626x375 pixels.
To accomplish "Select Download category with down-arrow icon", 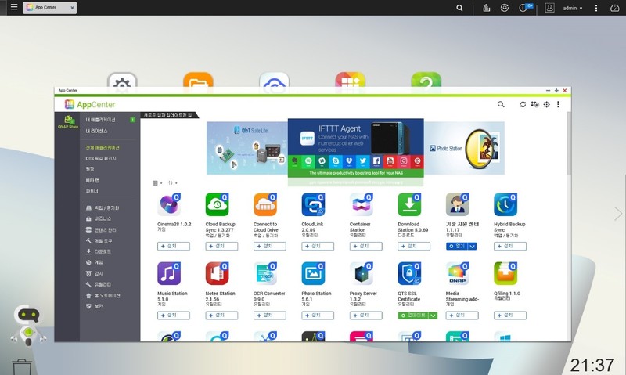I will (x=99, y=251).
